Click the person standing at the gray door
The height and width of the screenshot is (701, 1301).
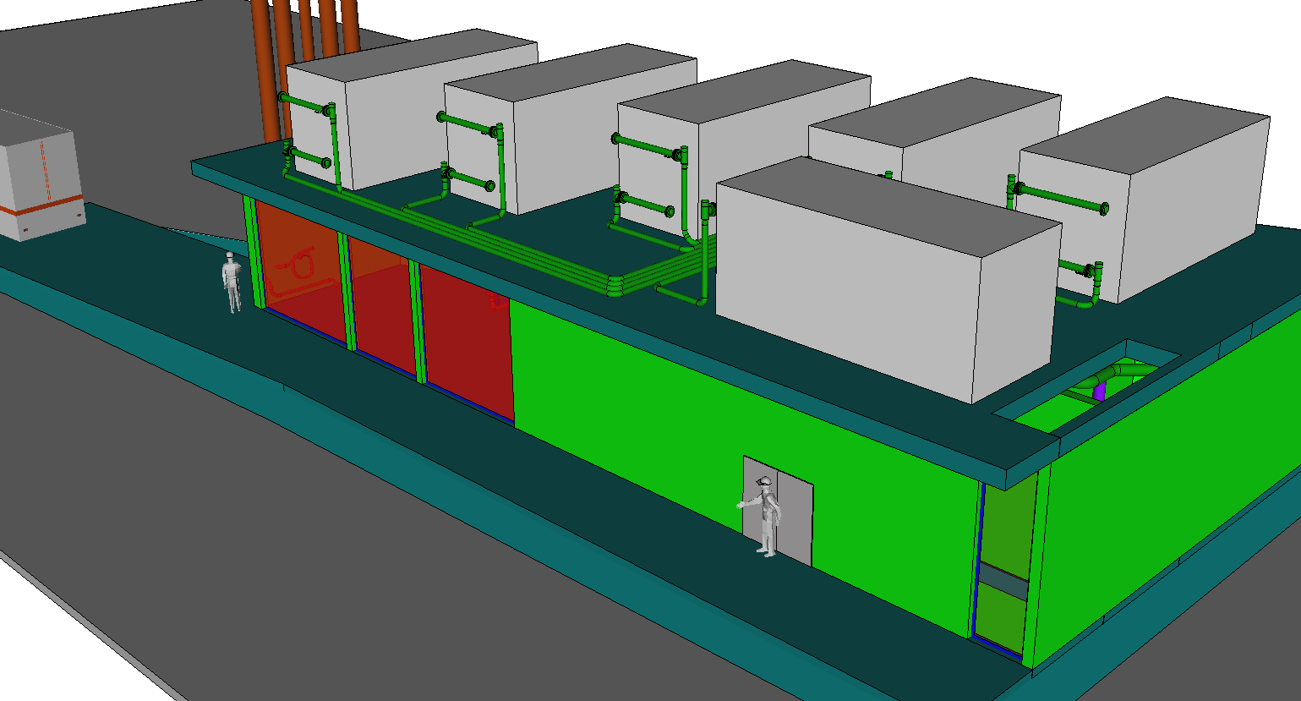(x=766, y=516)
